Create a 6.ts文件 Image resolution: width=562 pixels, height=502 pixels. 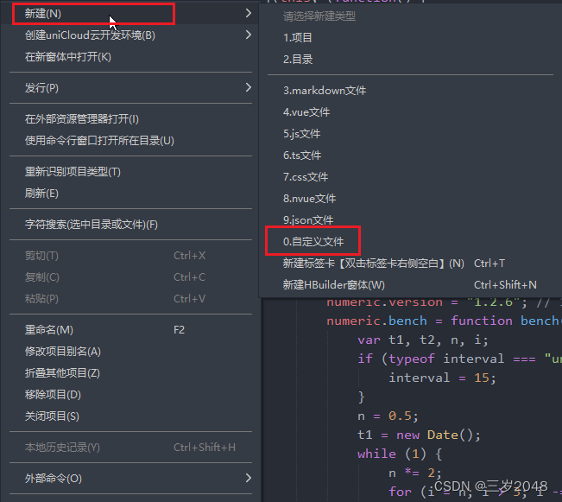[410, 155]
